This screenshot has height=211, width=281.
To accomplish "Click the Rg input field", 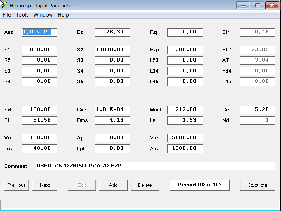I will tap(185, 32).
